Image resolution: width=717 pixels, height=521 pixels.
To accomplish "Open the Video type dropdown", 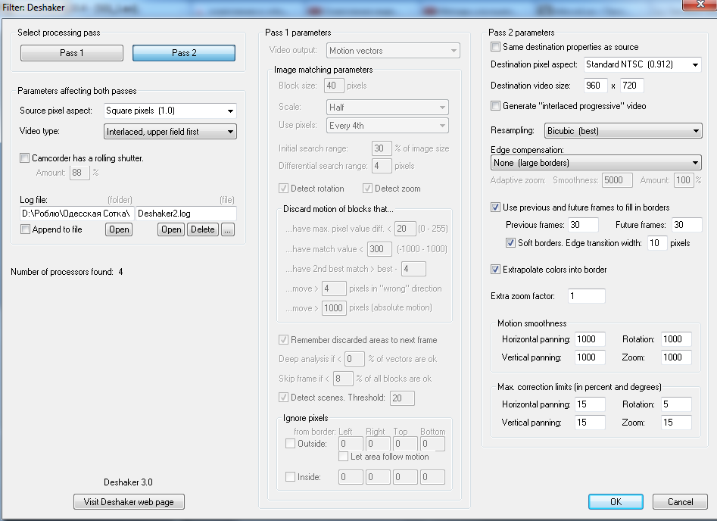I will [x=170, y=132].
